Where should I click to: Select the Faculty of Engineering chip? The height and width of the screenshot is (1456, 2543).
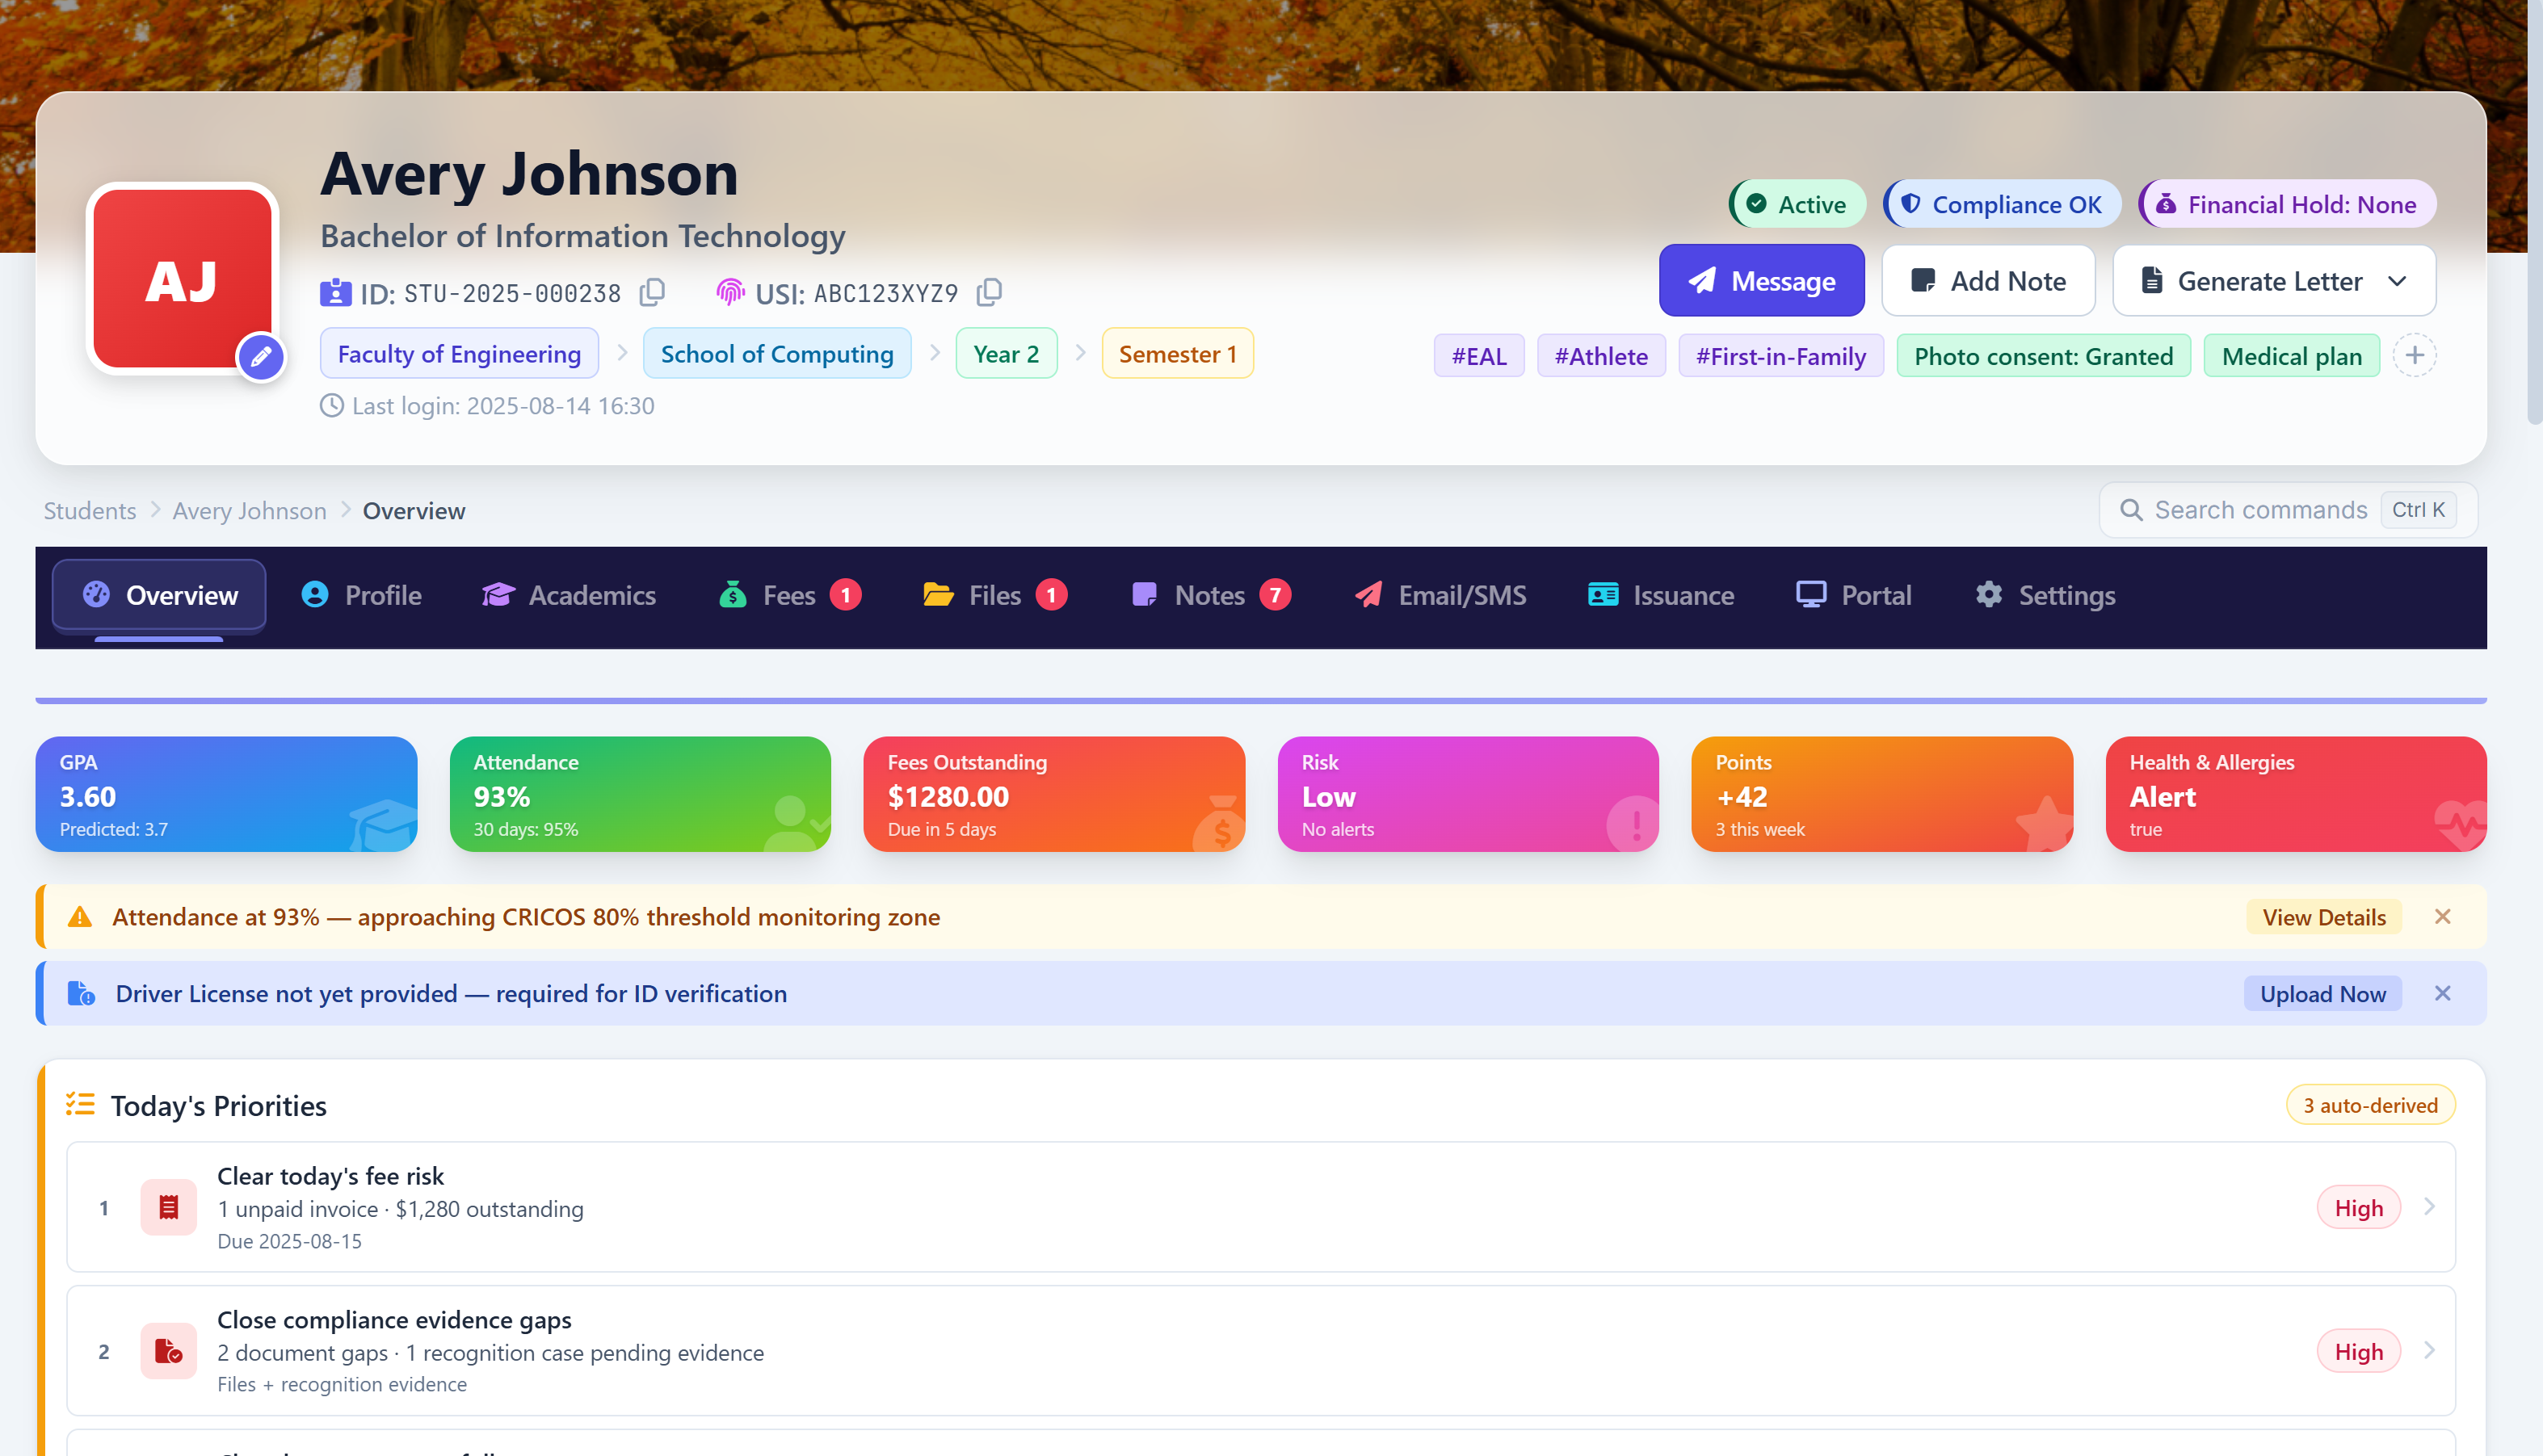tap(459, 354)
